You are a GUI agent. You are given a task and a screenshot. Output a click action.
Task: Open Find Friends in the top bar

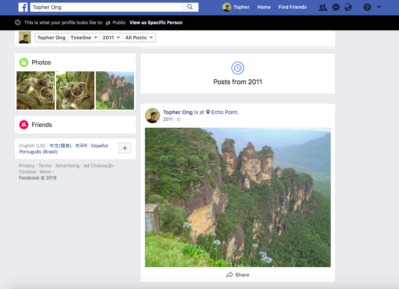coord(293,7)
